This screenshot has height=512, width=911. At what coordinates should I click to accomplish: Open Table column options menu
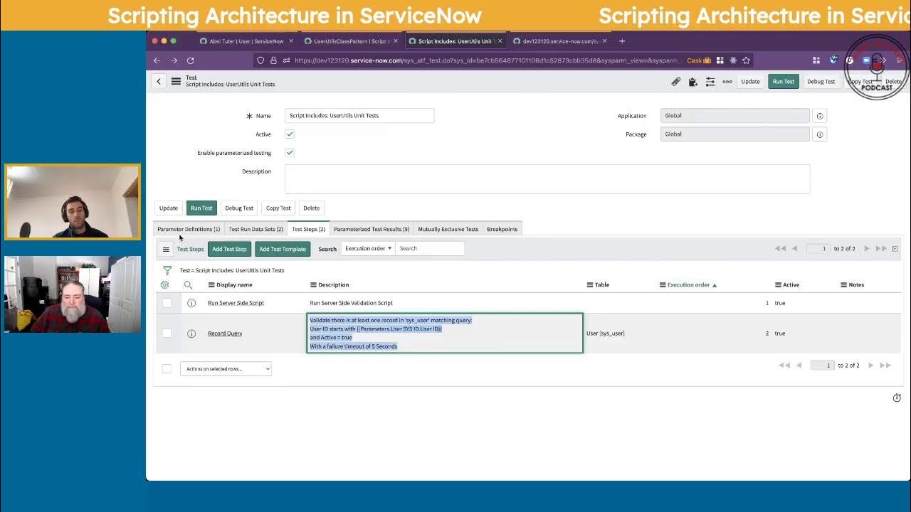pos(590,284)
